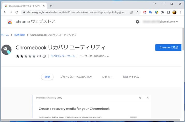Click the green circular extension icon
Viewport: 185px width, 122px height.
click(157, 12)
